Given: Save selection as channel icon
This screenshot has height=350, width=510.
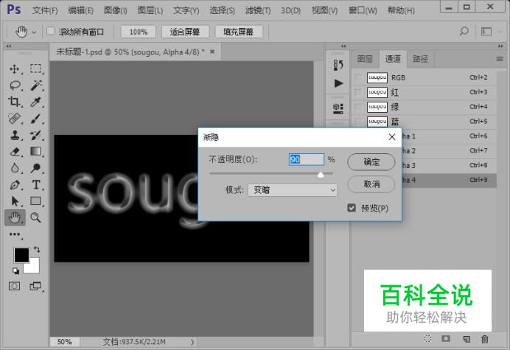Looking at the screenshot, I should tap(446, 339).
